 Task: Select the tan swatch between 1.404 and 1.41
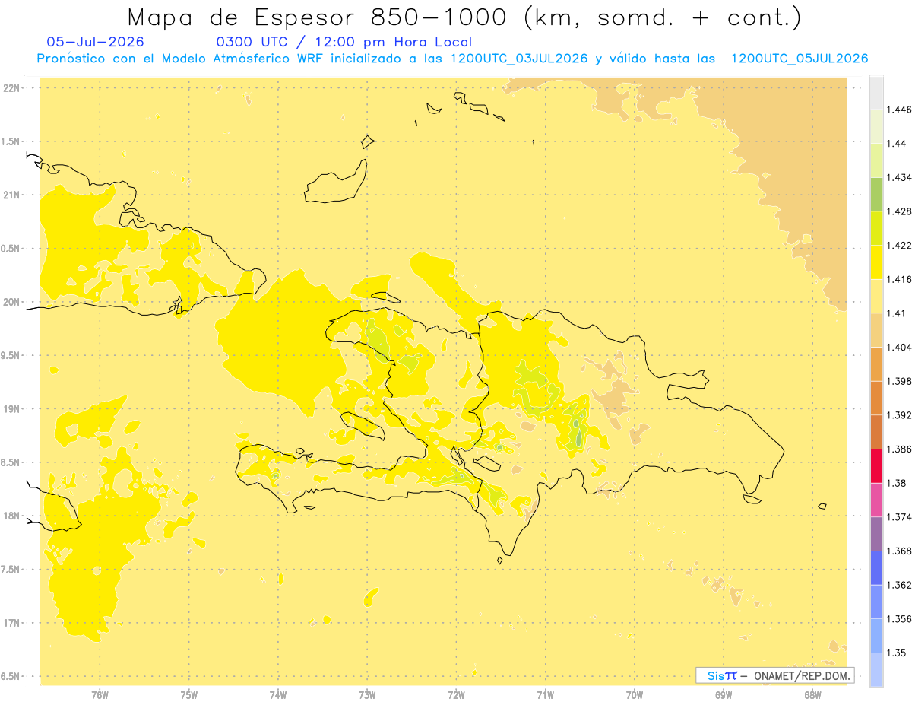tap(876, 330)
